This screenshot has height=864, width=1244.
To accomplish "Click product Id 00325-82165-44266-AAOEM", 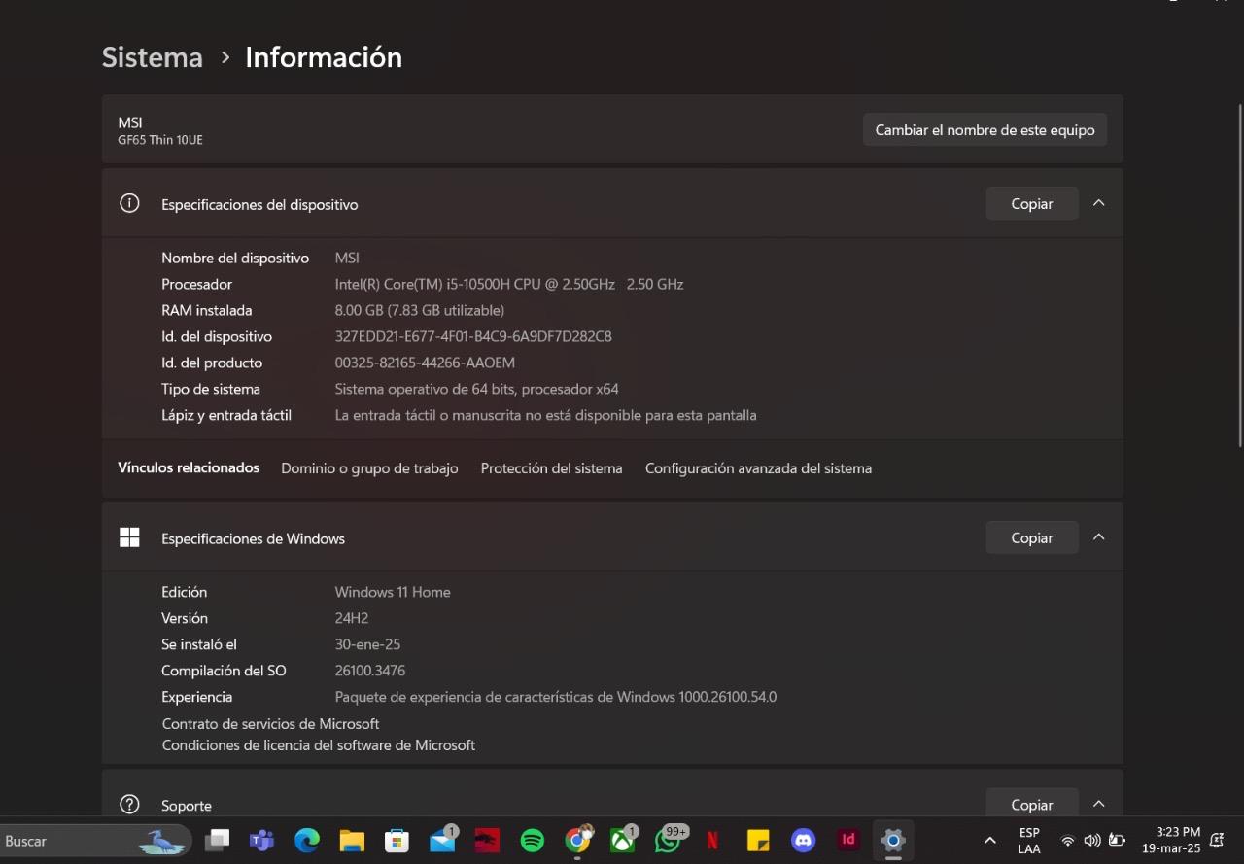I will [425, 363].
